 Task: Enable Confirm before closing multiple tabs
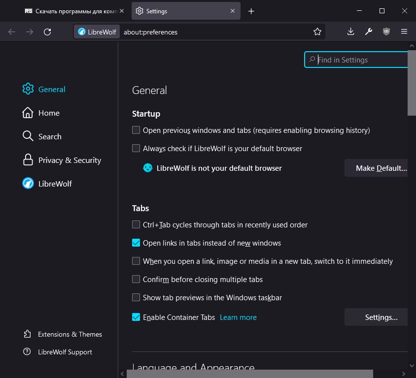[136, 279]
